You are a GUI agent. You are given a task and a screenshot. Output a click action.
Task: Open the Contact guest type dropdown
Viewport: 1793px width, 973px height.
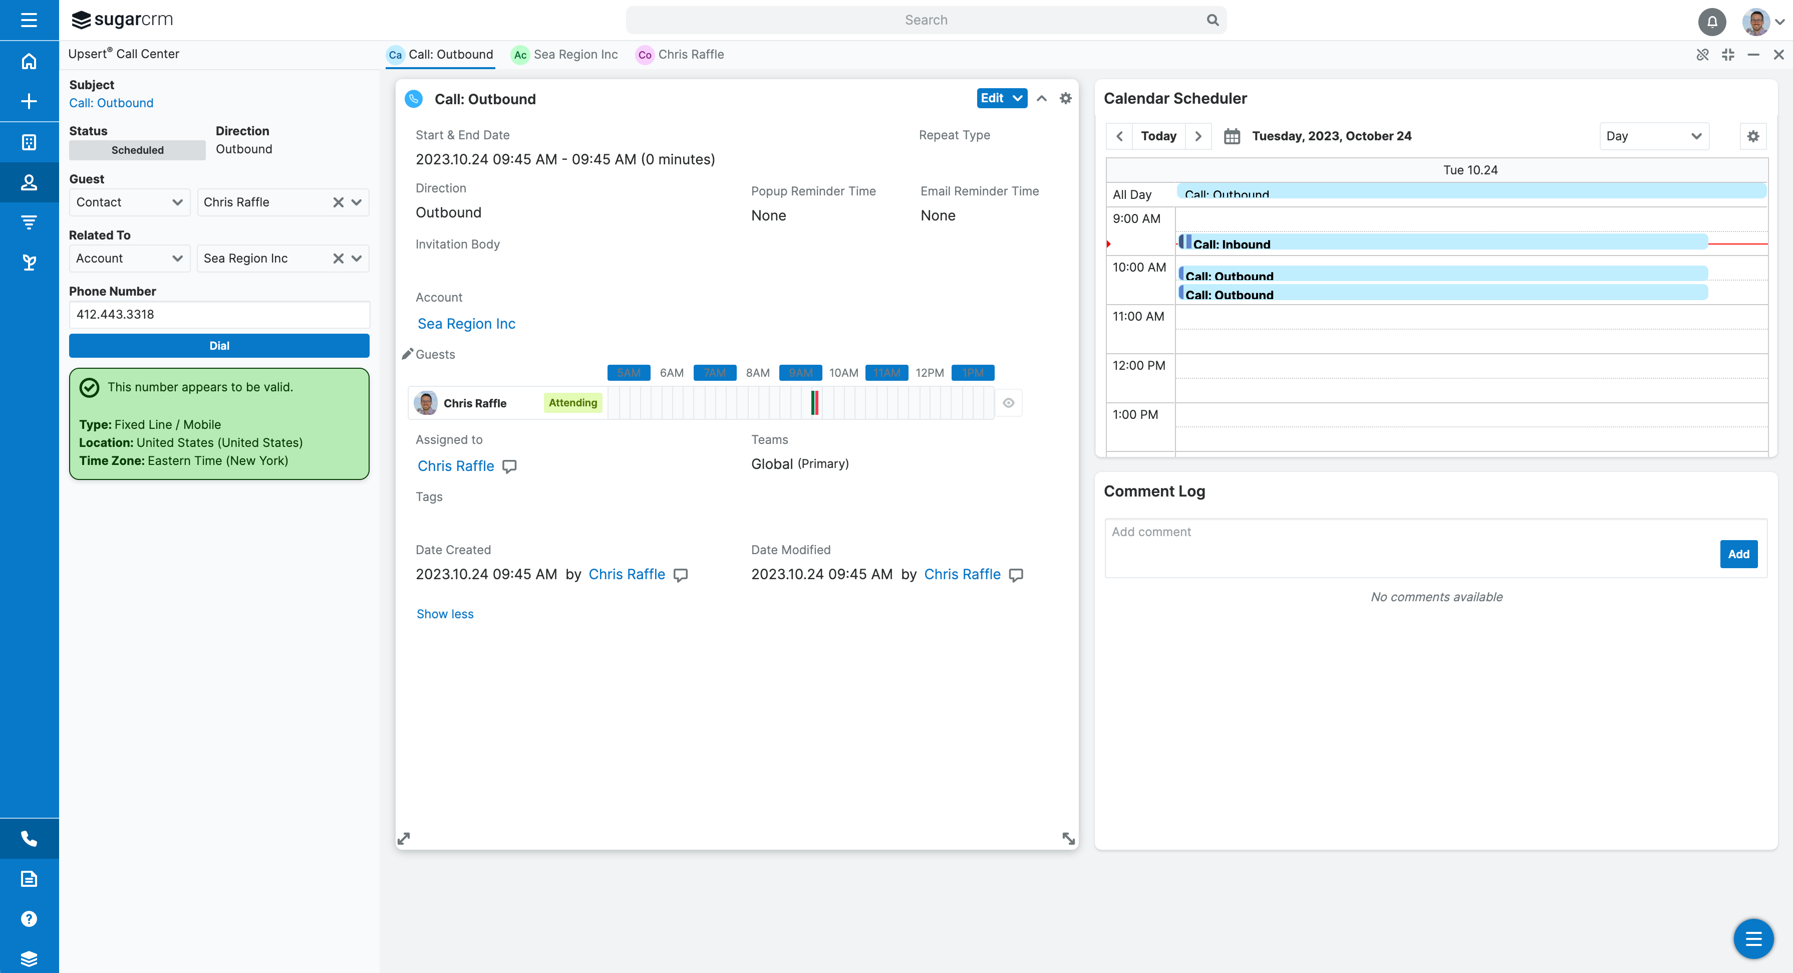coord(129,202)
